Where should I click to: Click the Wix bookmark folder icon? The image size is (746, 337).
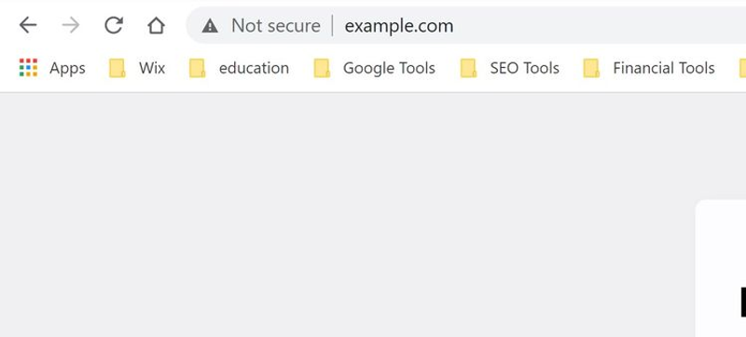[x=117, y=68]
